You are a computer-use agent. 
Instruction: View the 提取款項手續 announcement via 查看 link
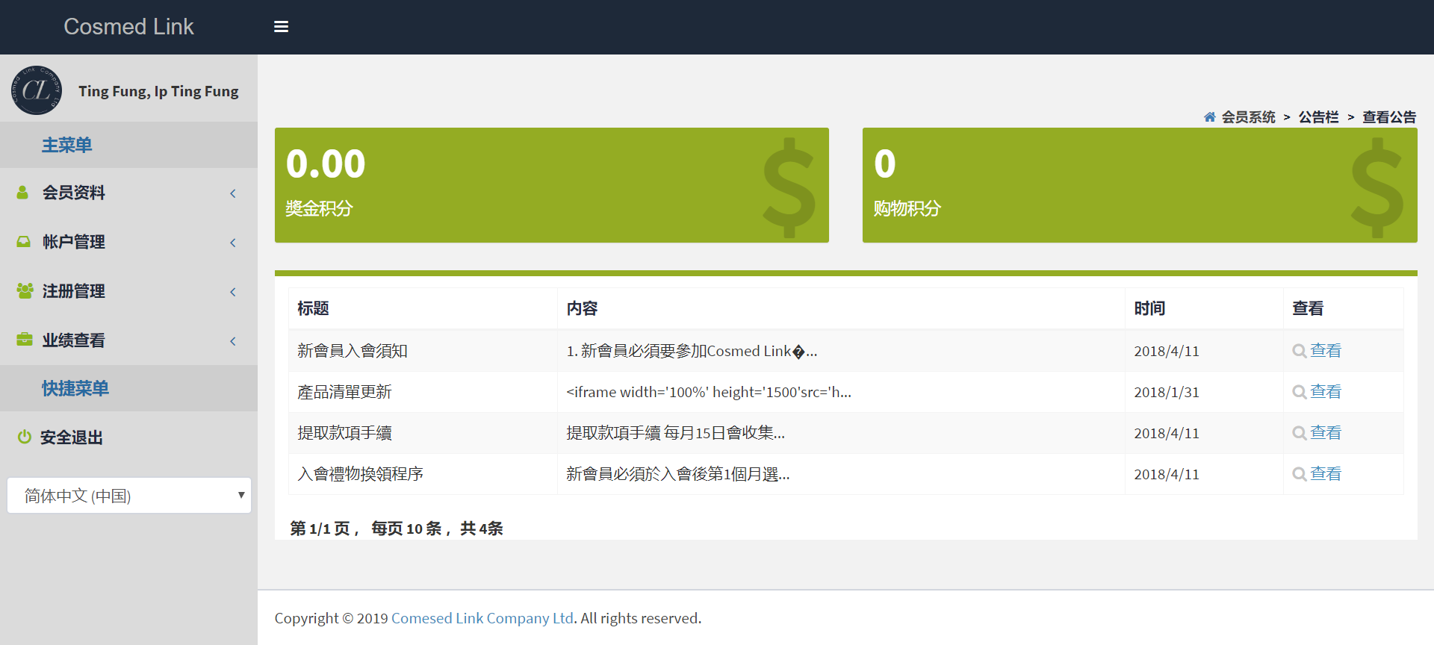coord(1326,433)
